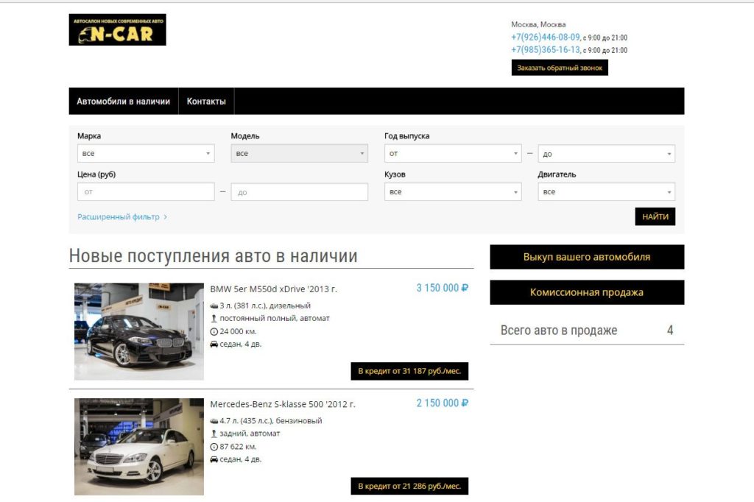Screen dimensions: 754x502
Task: Open BMW 5er M550d xDrive '2013 listing title
Action: (274, 289)
